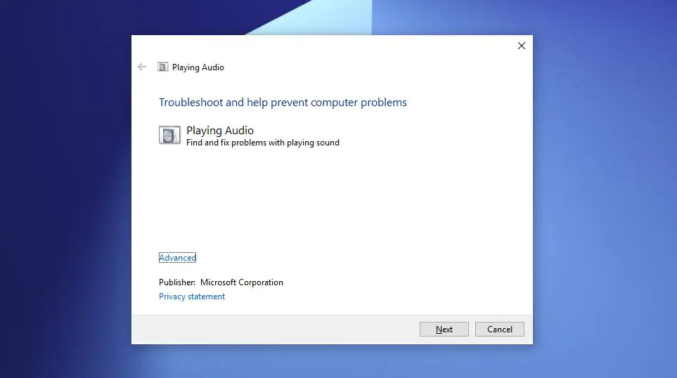Click the 'Playing Audio' window title text

click(198, 67)
